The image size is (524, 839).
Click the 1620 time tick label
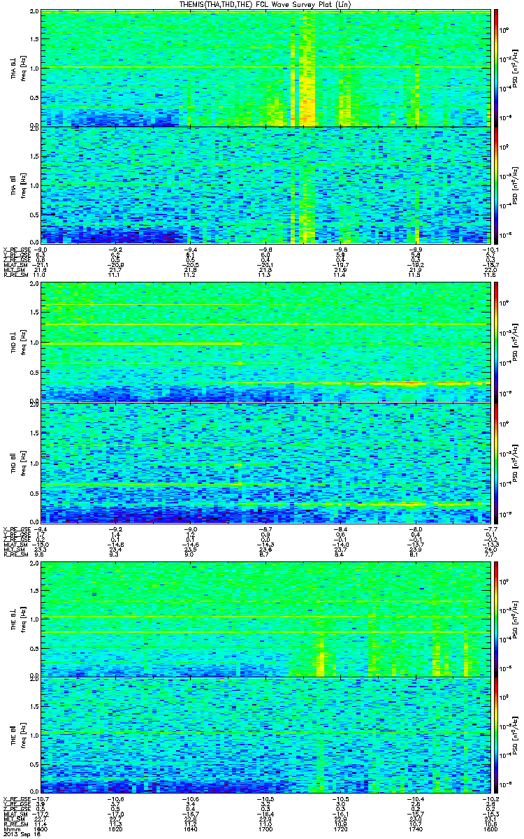coord(115,829)
